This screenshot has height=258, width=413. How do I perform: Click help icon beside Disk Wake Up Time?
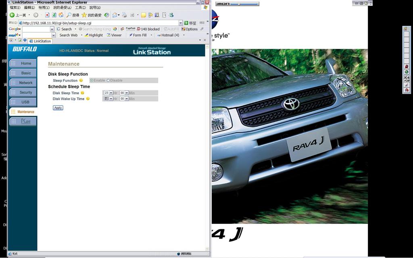(x=88, y=99)
